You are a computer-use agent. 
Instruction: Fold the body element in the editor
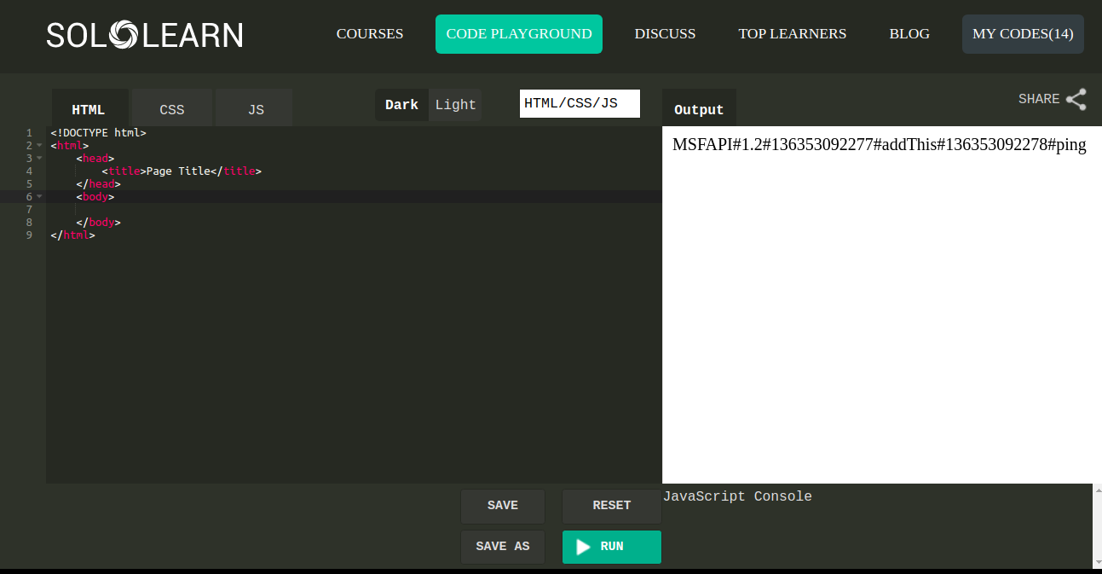[38, 196]
